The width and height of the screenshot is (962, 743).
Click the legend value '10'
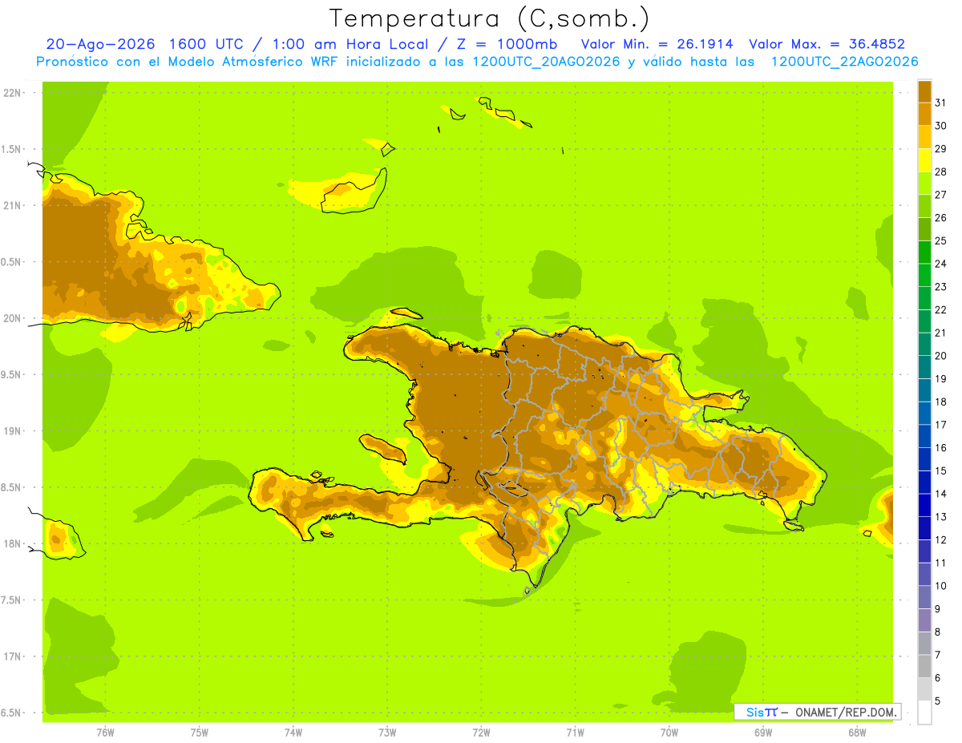(x=941, y=586)
